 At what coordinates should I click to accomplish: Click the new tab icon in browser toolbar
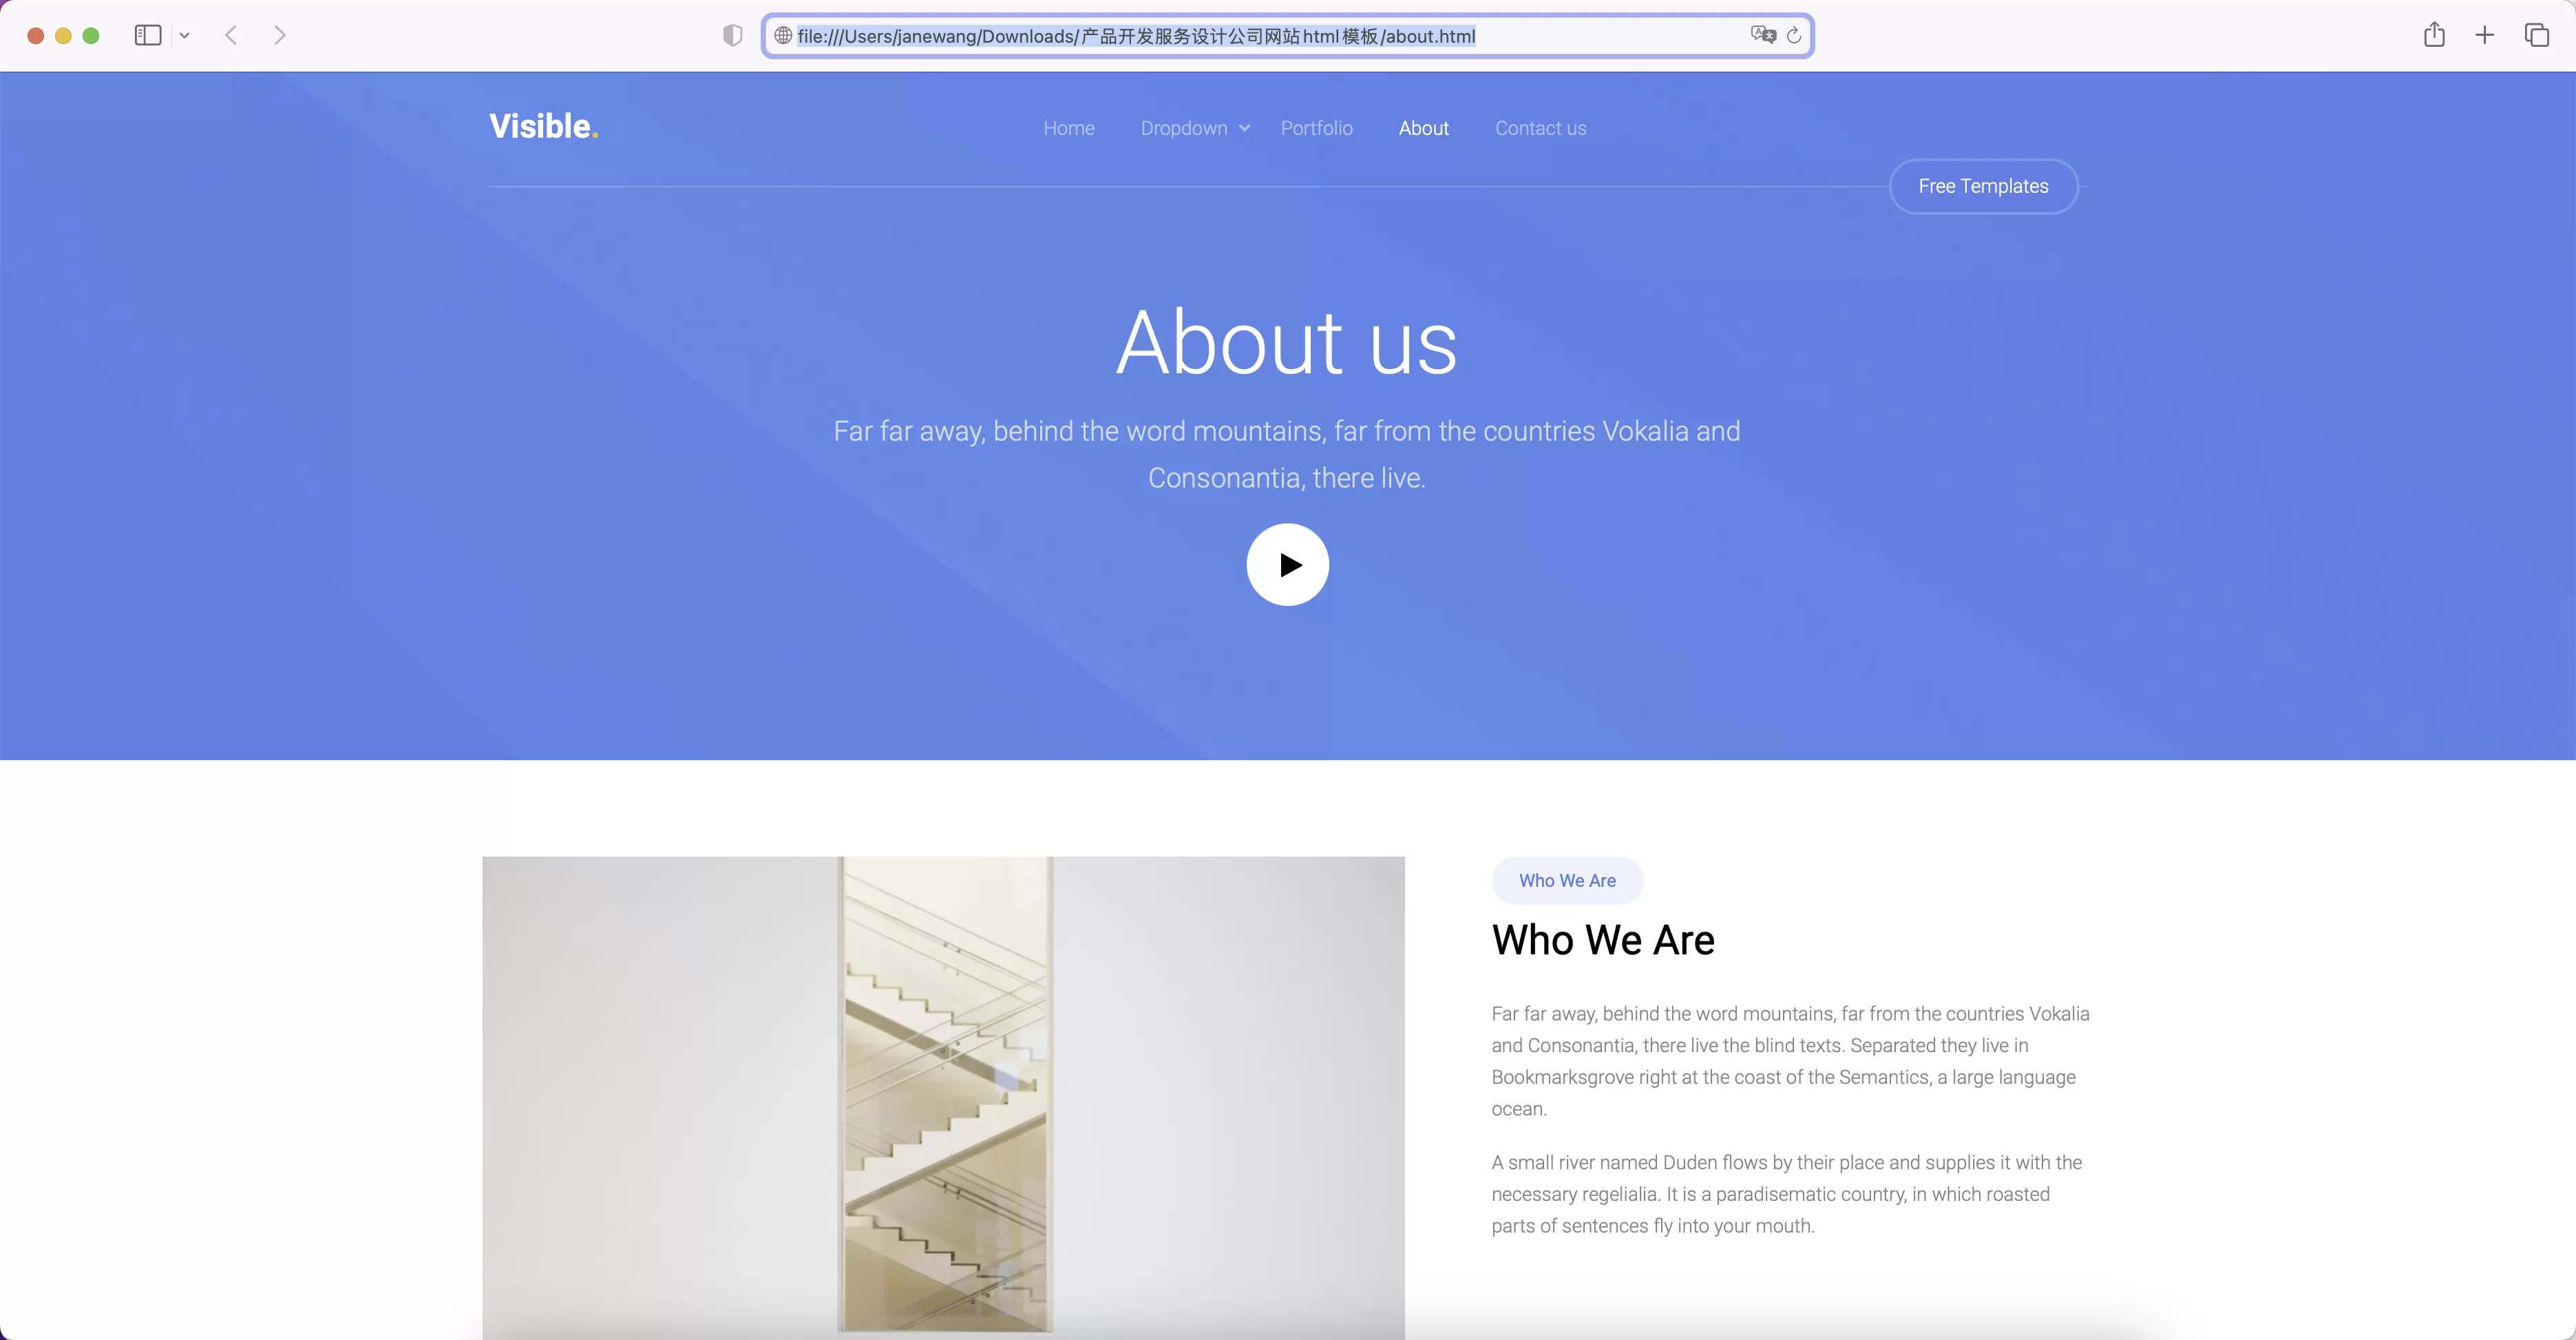click(x=2484, y=34)
